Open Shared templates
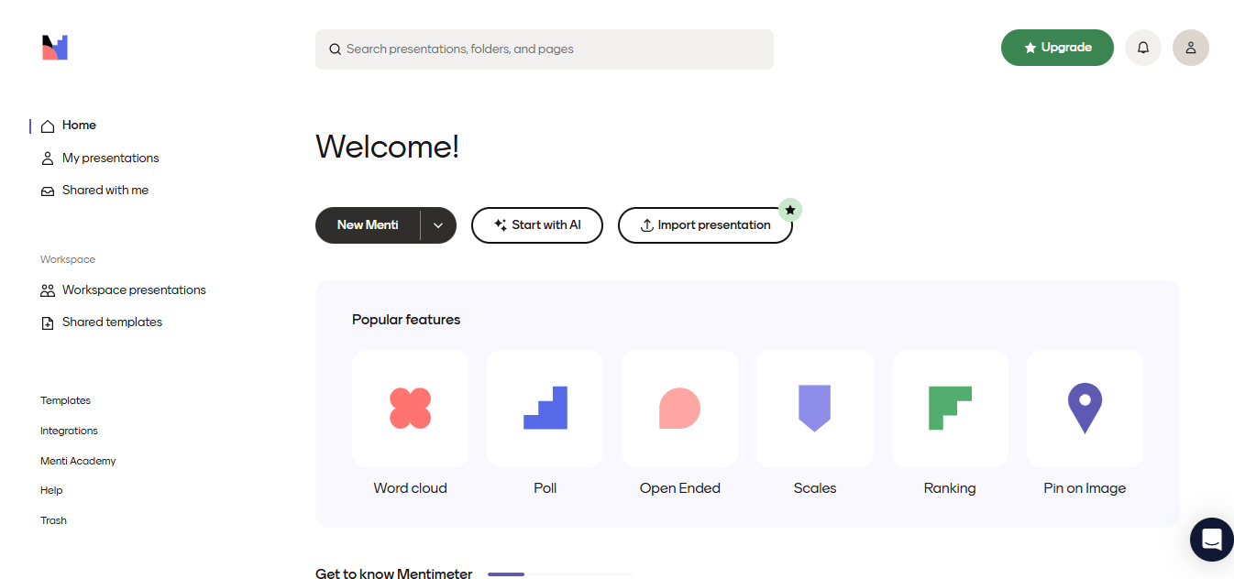The width and height of the screenshot is (1234, 579). 101,322
